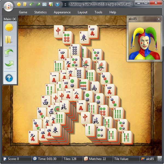
Task: Click the layout grid icon in quick access toolbar
Action: (x=44, y=4)
